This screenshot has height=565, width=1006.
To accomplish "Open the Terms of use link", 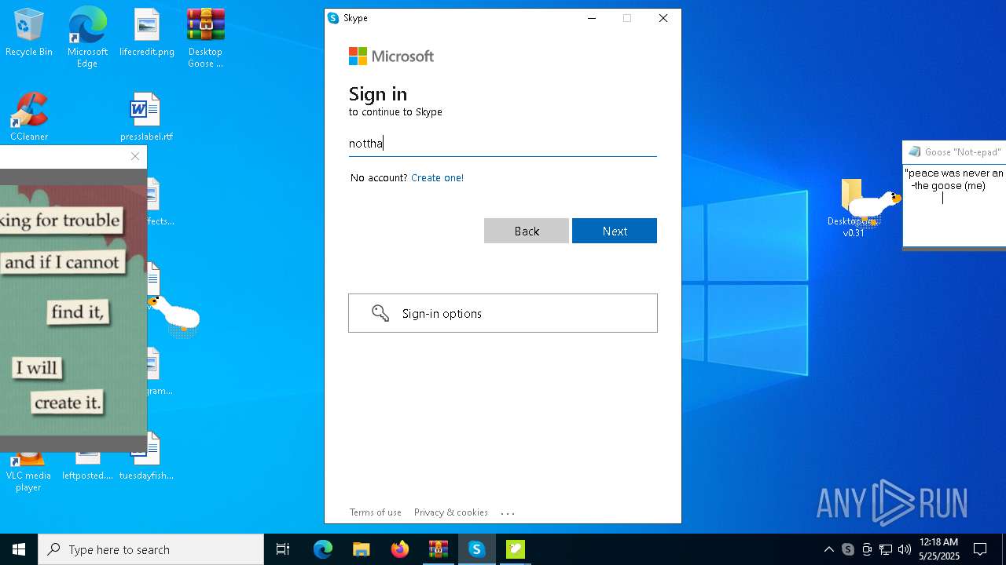I will pos(376,512).
